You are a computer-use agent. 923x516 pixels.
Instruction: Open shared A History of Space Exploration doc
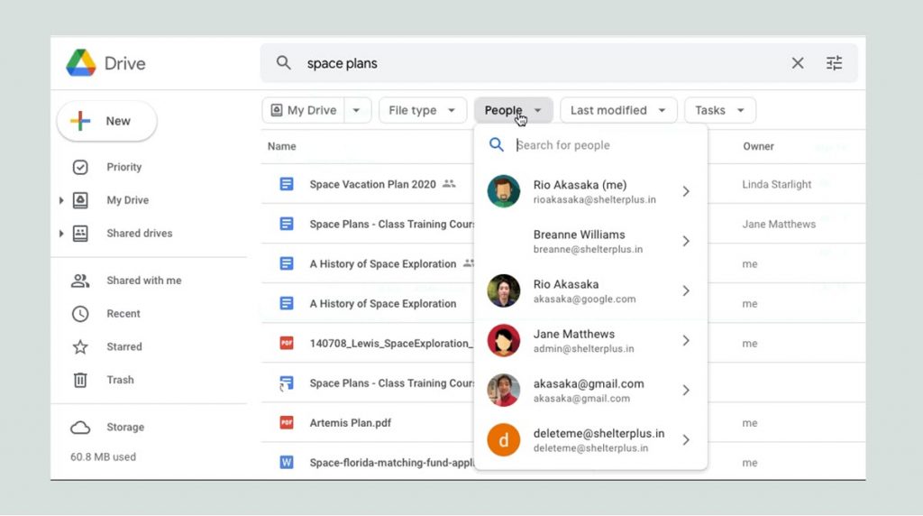[x=382, y=264]
